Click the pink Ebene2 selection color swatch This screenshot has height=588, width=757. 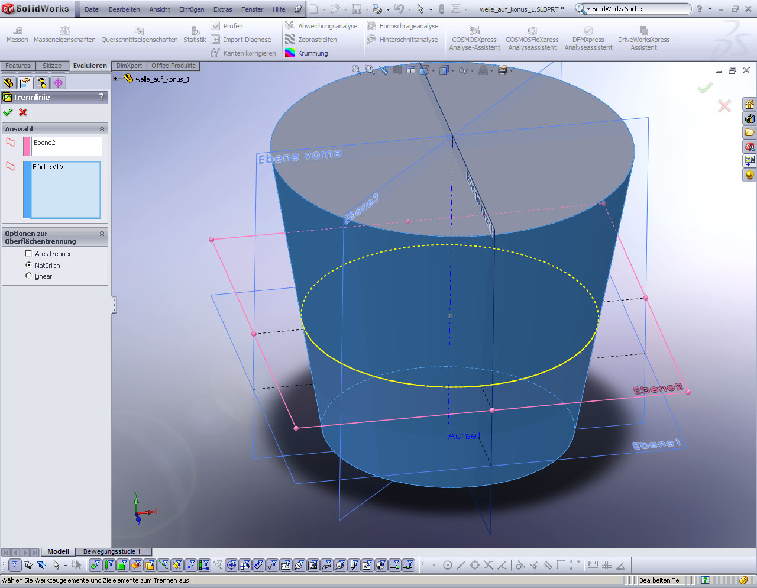pyautogui.click(x=26, y=146)
